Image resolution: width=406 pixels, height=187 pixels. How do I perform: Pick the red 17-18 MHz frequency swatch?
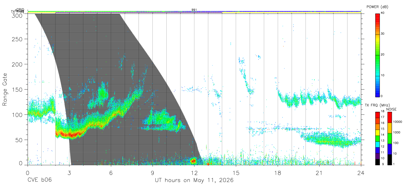point(377,115)
